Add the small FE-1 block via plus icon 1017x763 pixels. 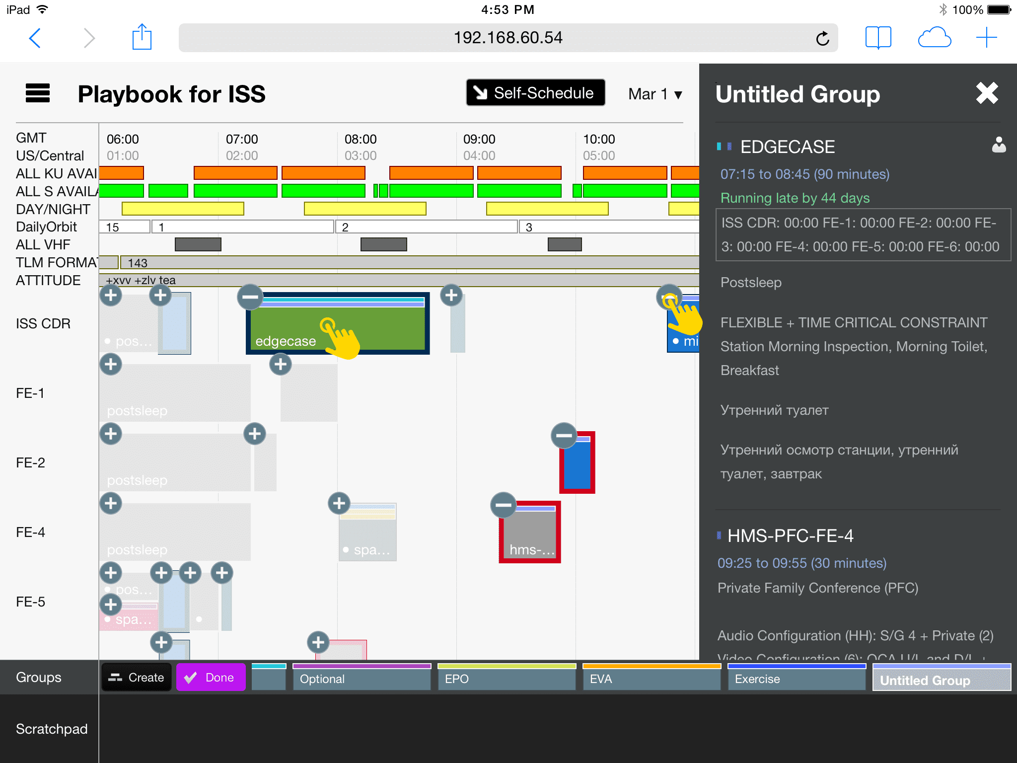coord(281,364)
